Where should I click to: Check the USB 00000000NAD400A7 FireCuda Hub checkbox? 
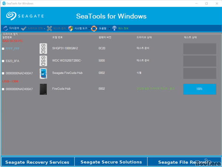(x=3, y=89)
